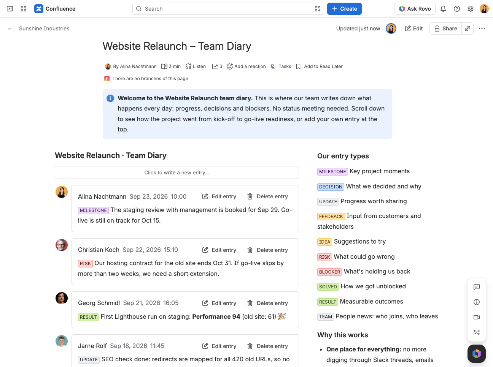Edit Alina Nachtmann's diary entry

pyautogui.click(x=219, y=196)
